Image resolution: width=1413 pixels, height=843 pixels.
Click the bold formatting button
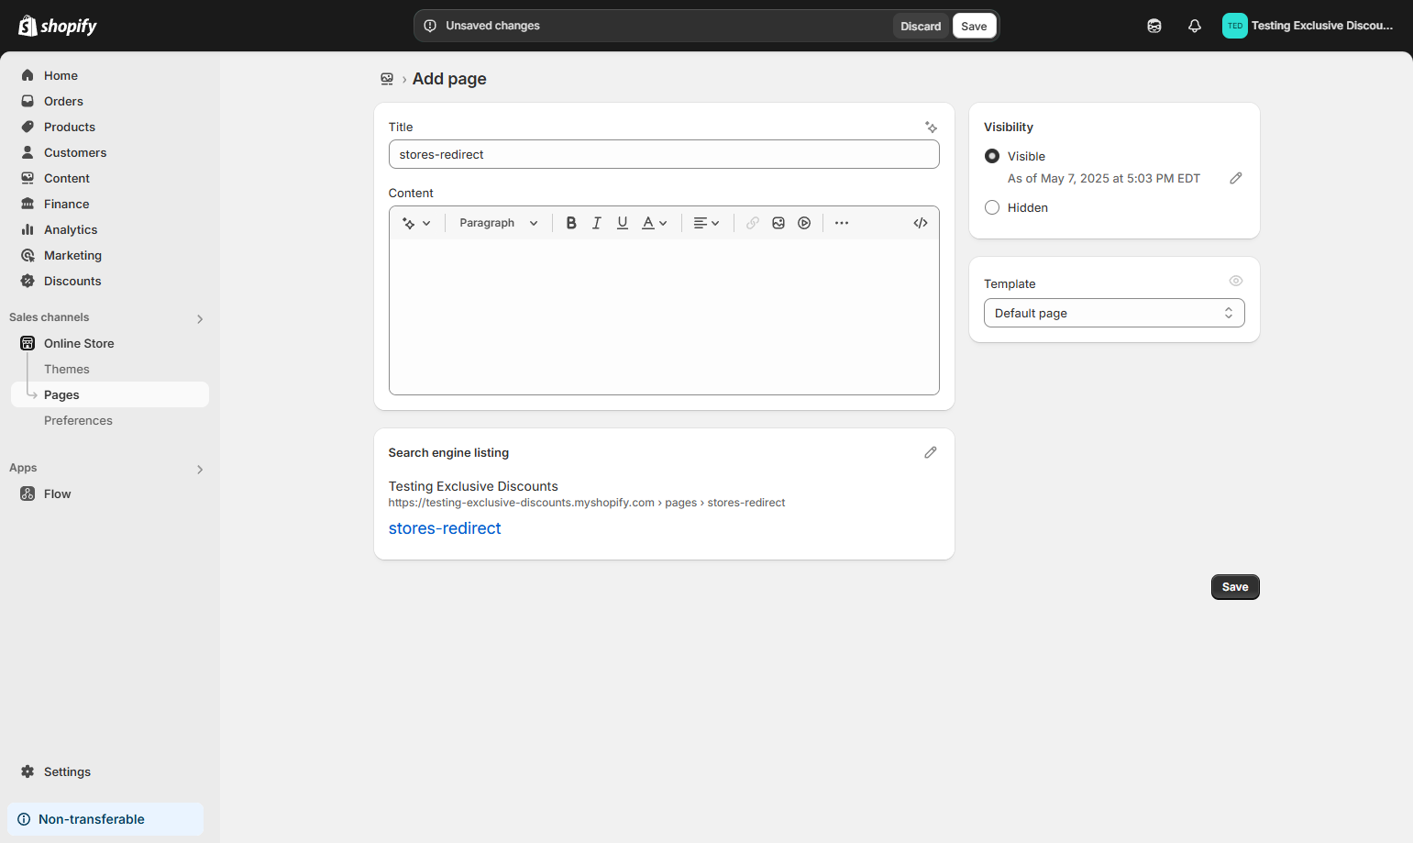pos(571,223)
